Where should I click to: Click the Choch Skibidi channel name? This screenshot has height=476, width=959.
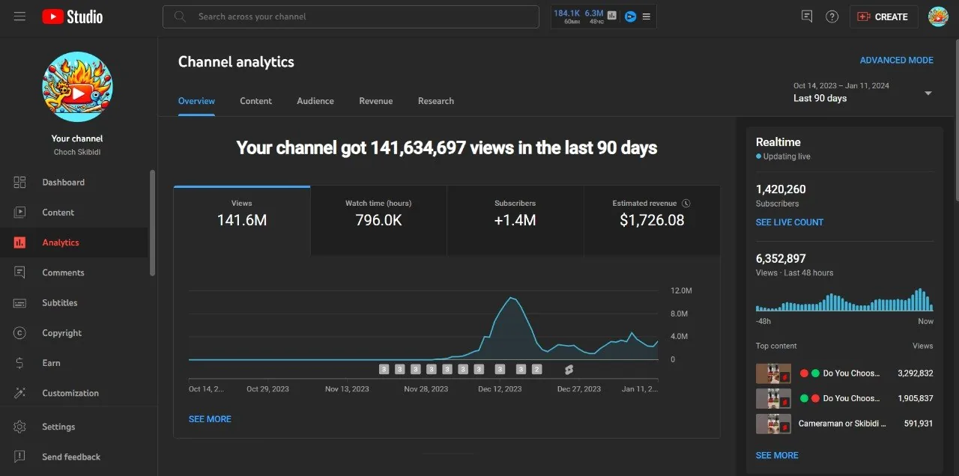click(77, 152)
